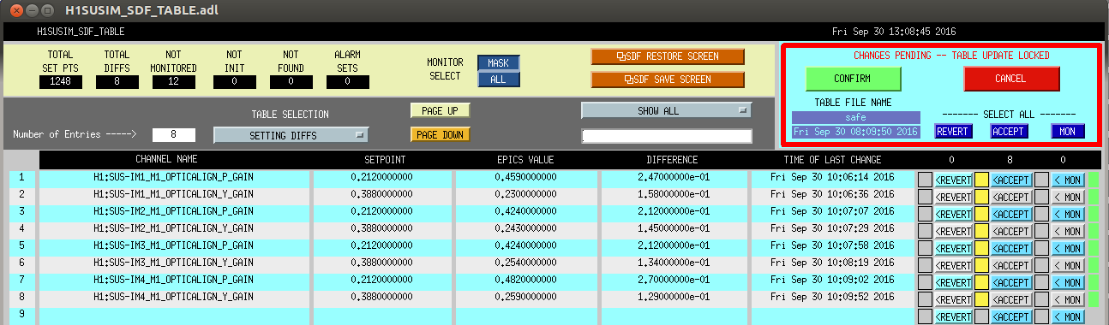This screenshot has height=325, width=1109.
Task: Toggle yellow accept checkbox for IM1 OPTICALIGN_Y_GAIN row
Action: (x=981, y=197)
